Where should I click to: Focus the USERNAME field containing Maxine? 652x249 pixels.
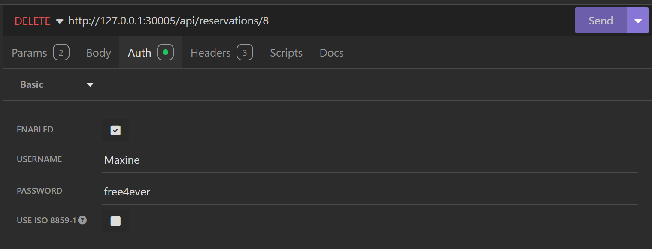[369, 160]
